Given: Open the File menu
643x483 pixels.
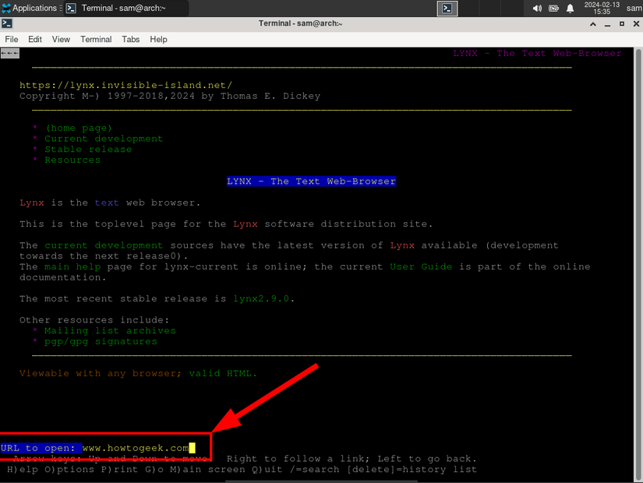Looking at the screenshot, I should click(12, 39).
